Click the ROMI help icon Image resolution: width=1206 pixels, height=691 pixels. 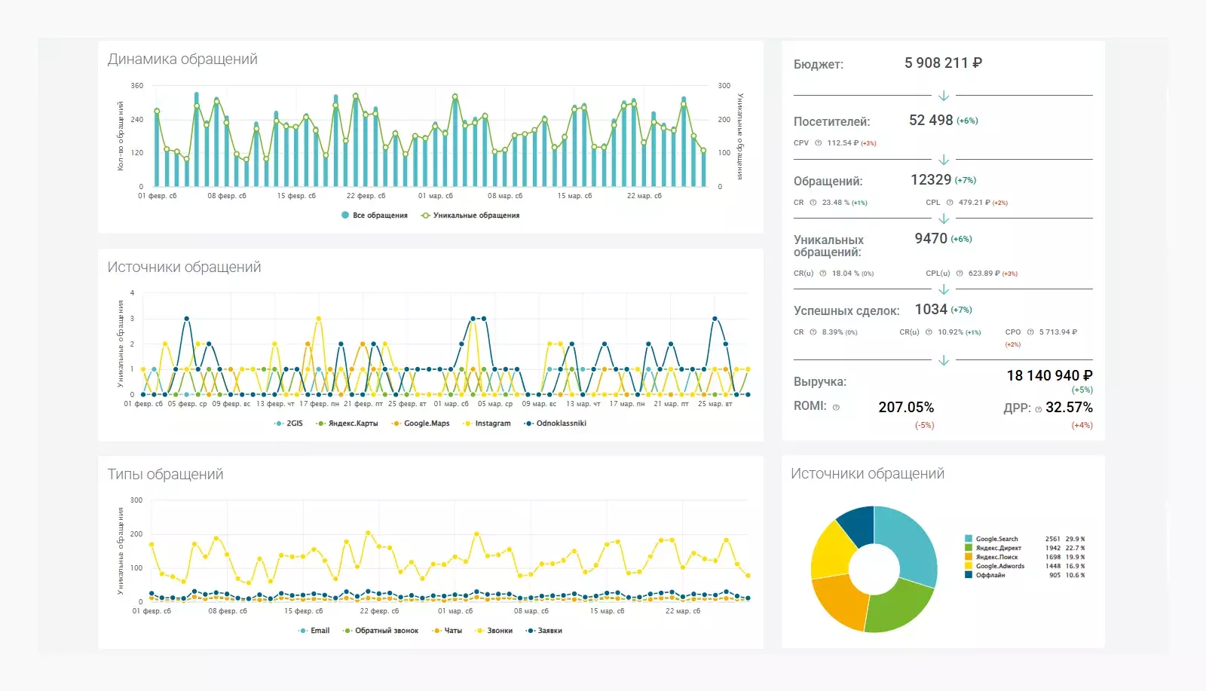click(x=836, y=408)
